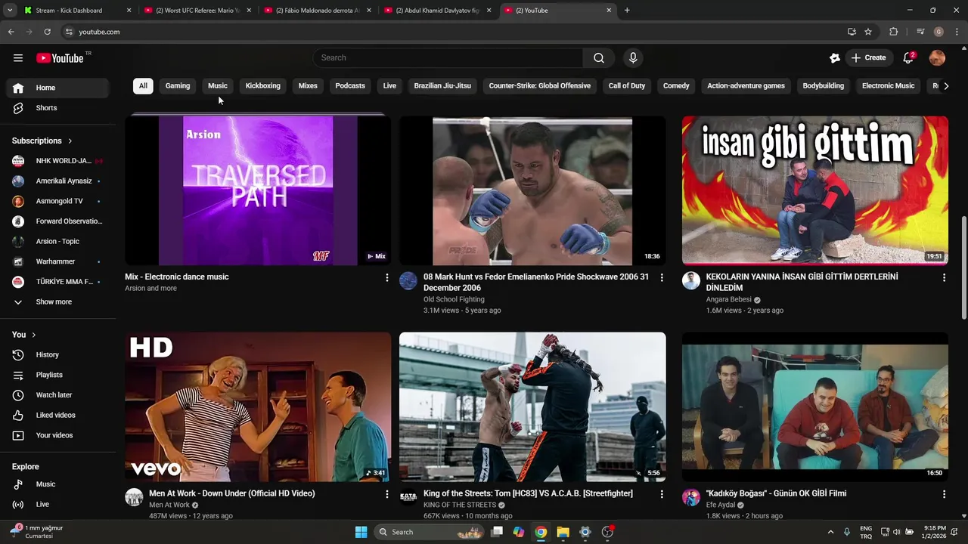Play Mark Hunt vs Fedor thumbnail
The height and width of the screenshot is (544, 968).
tap(532, 190)
